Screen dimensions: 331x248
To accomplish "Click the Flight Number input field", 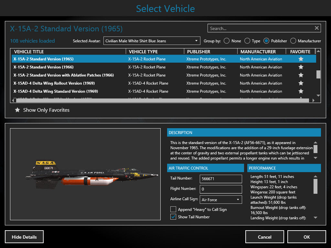I will (220, 189).
